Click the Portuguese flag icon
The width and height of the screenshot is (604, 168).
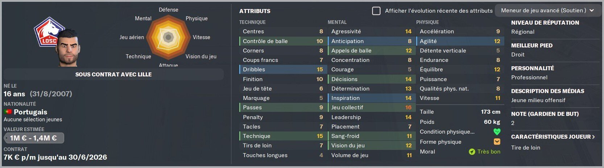[x=8, y=112]
